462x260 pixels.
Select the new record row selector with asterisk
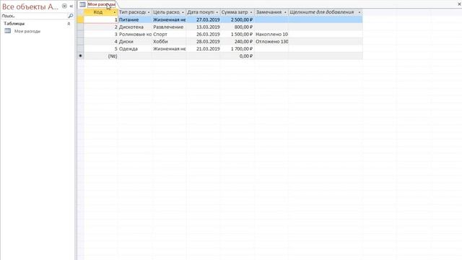coord(80,56)
